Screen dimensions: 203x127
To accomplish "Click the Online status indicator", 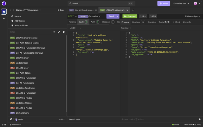I will [x=175, y=125].
